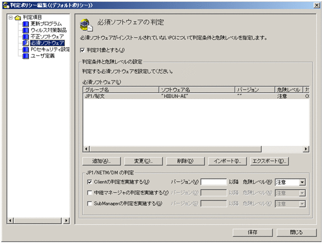Click the tree panel scroll left arrow
This screenshot has height=244, width=323.
click(x=10, y=221)
